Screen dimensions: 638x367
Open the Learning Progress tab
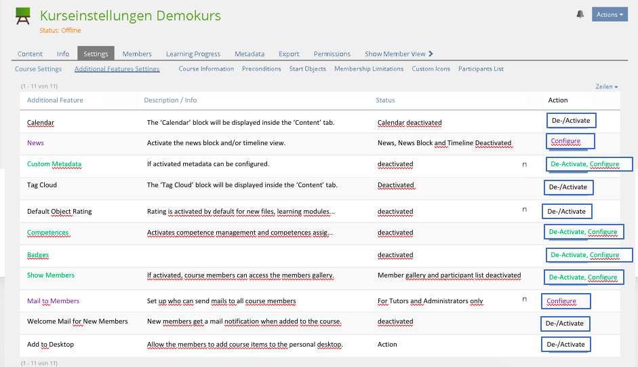[x=193, y=54]
